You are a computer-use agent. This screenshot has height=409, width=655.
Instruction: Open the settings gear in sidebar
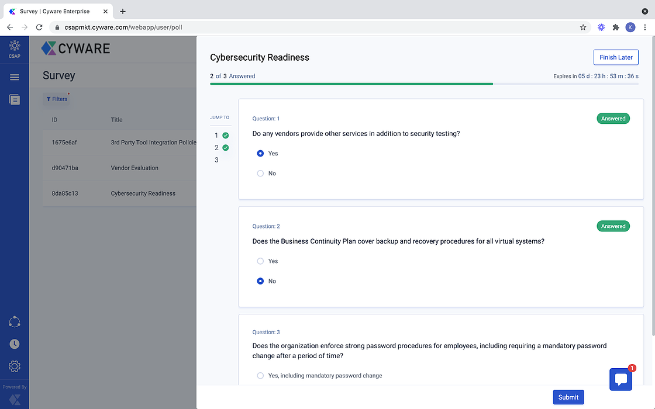(x=15, y=366)
